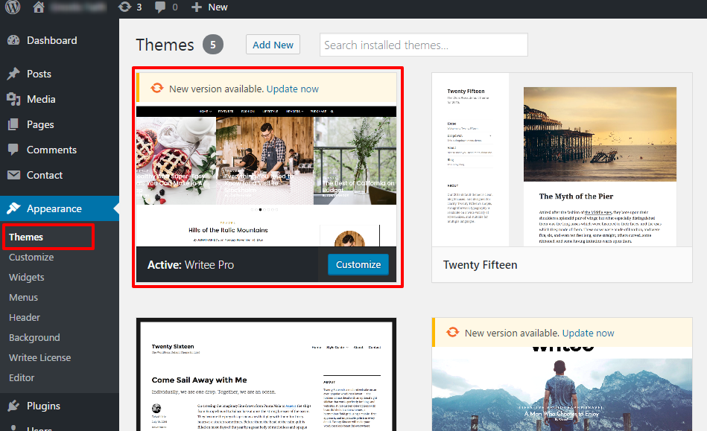Click the Twenty Fifteen theme name
Screen dimensions: 707x431
[x=481, y=265]
